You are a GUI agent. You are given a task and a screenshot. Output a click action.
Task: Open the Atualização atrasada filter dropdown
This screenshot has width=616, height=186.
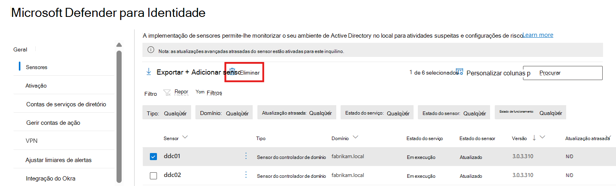click(297, 113)
